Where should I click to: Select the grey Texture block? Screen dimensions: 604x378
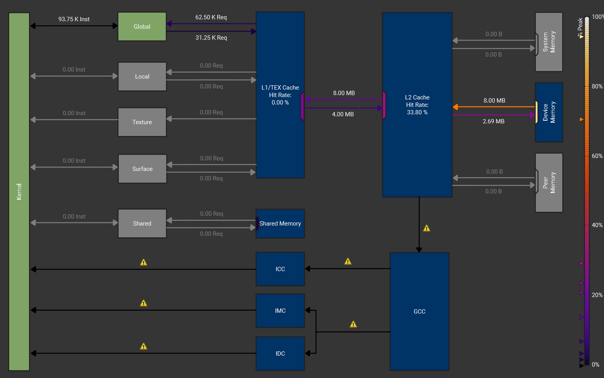pos(142,122)
